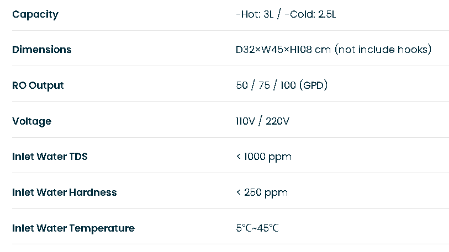The width and height of the screenshot is (449, 252).
Task: Click the Capacity label
Action: coord(35,14)
